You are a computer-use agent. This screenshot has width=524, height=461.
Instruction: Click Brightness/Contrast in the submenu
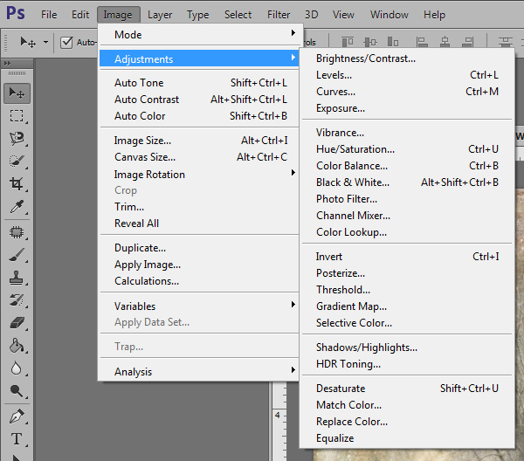click(366, 58)
